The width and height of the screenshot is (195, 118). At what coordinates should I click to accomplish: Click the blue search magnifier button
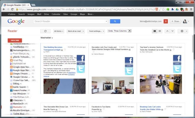coord(115,21)
